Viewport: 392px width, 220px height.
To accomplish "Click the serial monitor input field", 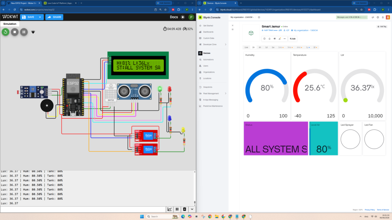I will tap(83, 209).
